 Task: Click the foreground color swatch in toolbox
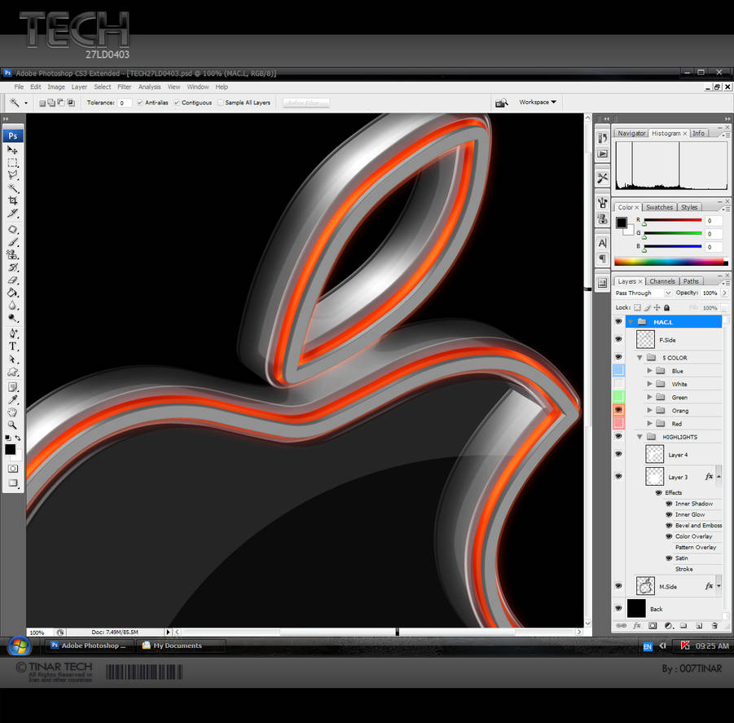tap(10, 450)
